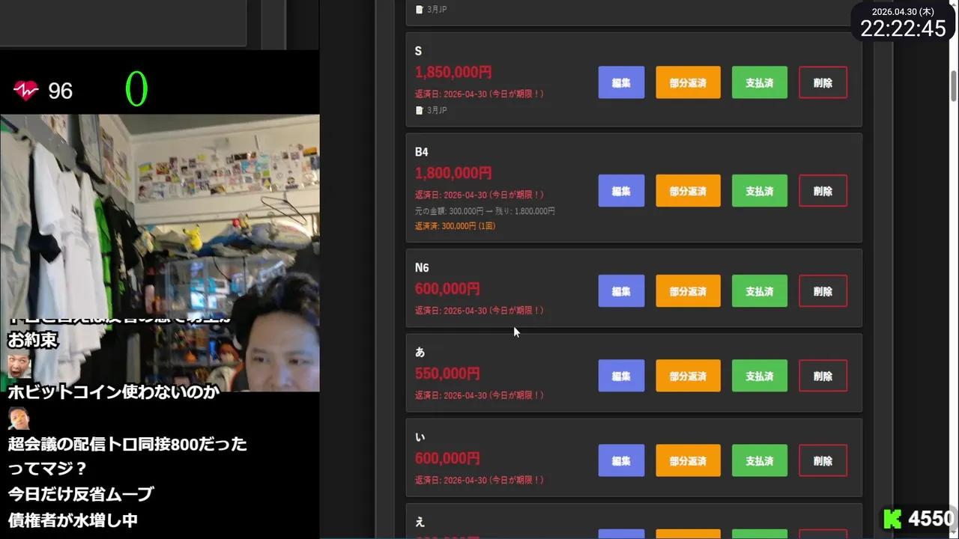Click the 600,000円 amount under い
Image resolution: width=959 pixels, height=539 pixels.
pyautogui.click(x=447, y=457)
